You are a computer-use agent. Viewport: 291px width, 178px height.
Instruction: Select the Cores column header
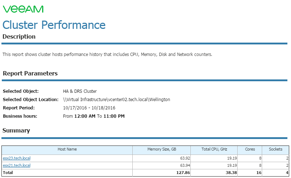250,149
